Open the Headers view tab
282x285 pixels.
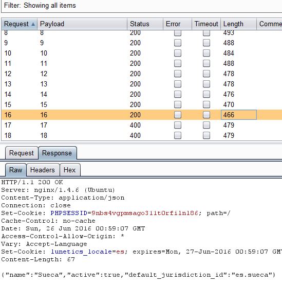click(43, 170)
